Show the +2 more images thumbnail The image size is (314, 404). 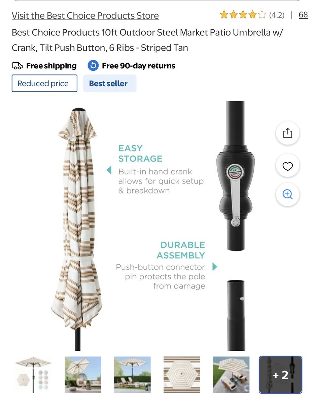click(x=280, y=375)
